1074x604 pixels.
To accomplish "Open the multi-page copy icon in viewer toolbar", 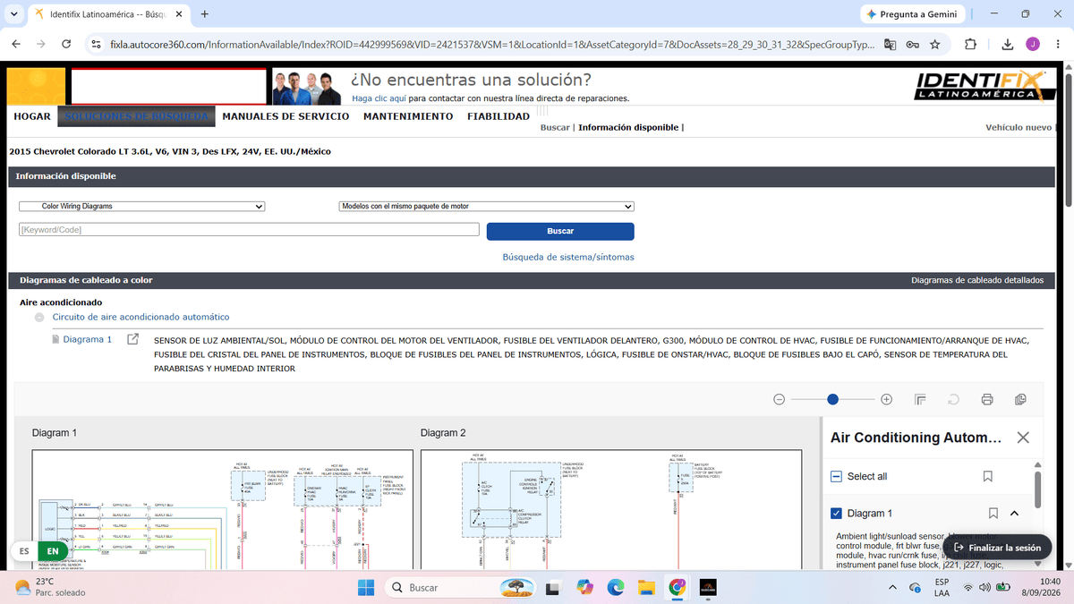I will [1020, 399].
